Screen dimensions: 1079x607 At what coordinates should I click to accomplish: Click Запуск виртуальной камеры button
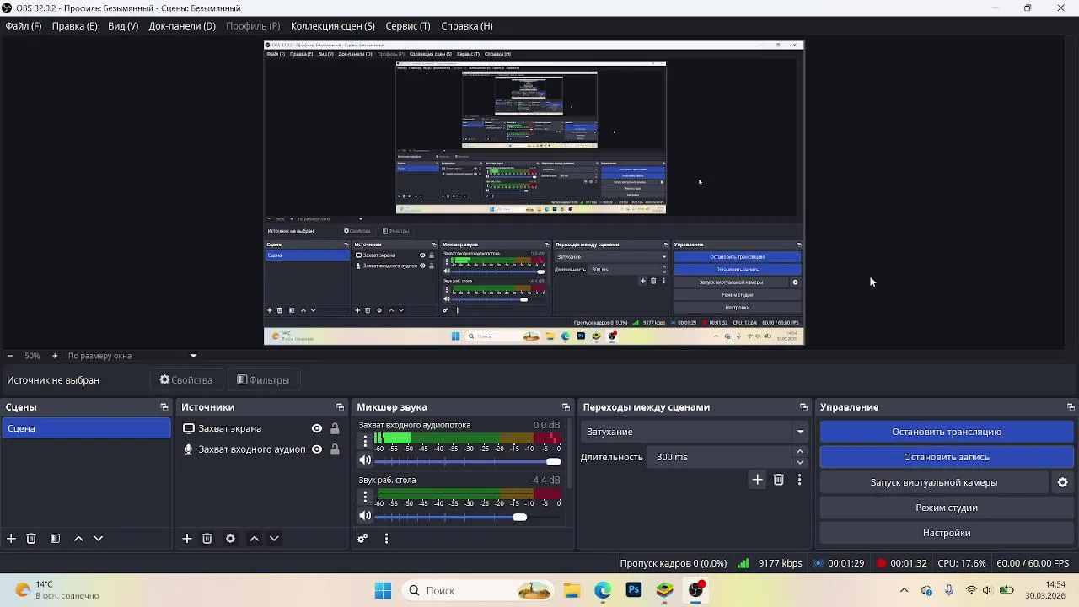934,482
